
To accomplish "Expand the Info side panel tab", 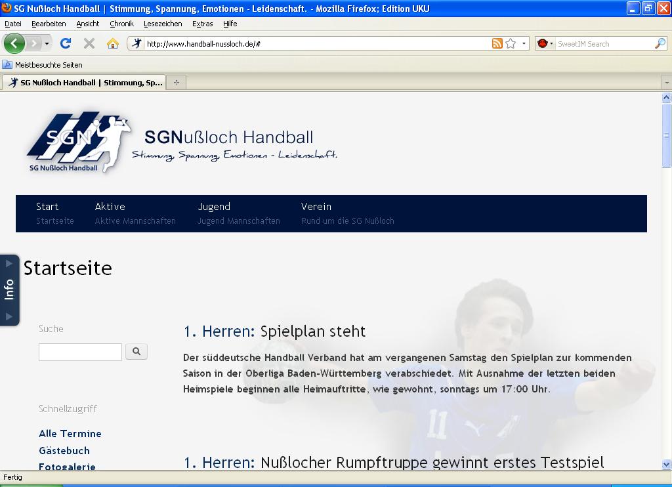I will point(9,289).
